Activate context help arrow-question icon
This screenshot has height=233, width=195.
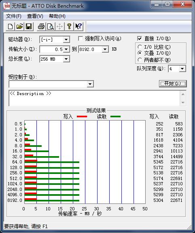pos(78,26)
